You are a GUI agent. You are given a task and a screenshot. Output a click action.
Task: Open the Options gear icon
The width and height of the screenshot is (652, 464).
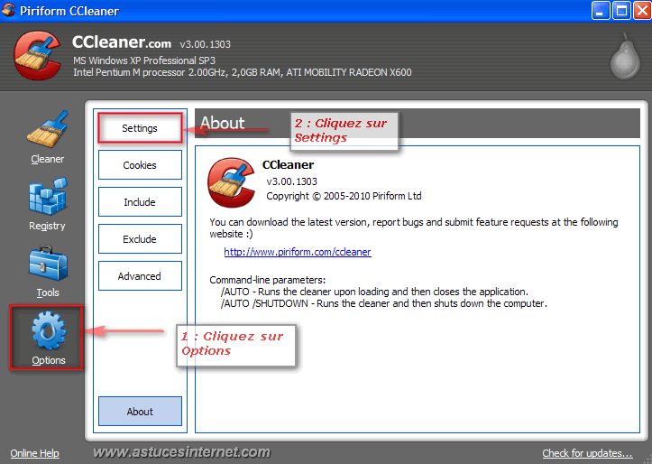(x=49, y=330)
